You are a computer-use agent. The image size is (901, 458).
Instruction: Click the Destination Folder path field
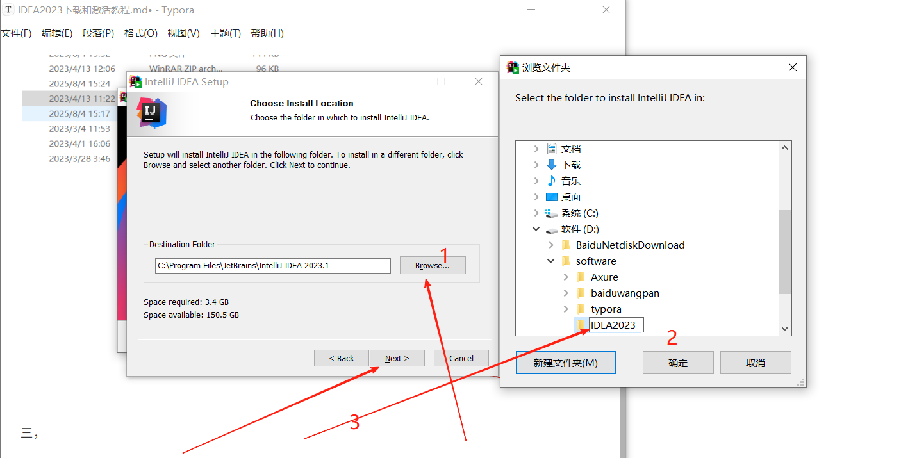pos(272,265)
